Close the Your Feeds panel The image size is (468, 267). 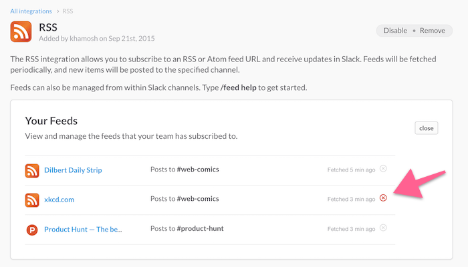427,128
